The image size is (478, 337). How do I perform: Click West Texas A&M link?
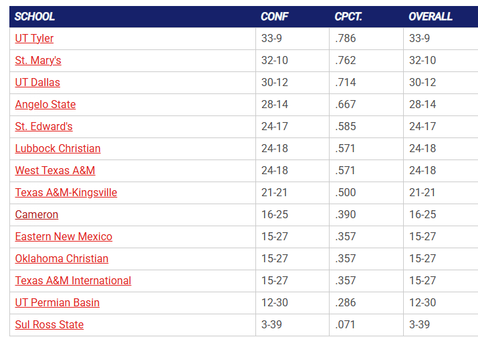(55, 171)
